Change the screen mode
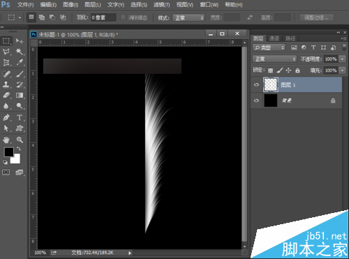 (20, 172)
